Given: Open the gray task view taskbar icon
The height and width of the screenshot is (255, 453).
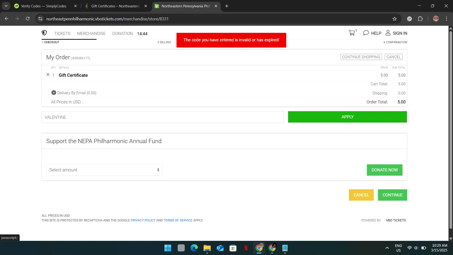Looking at the screenshot, I should pos(181,248).
